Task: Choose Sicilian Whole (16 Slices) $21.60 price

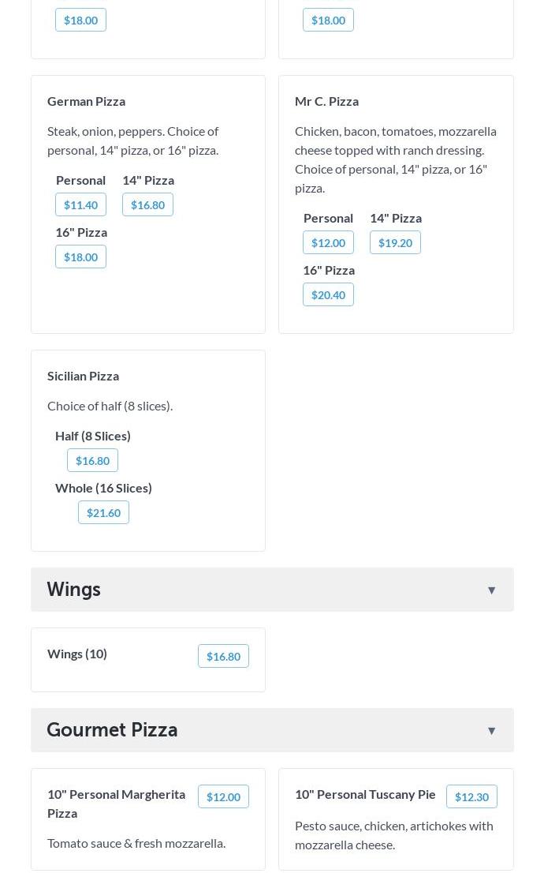Action: pos(103,513)
